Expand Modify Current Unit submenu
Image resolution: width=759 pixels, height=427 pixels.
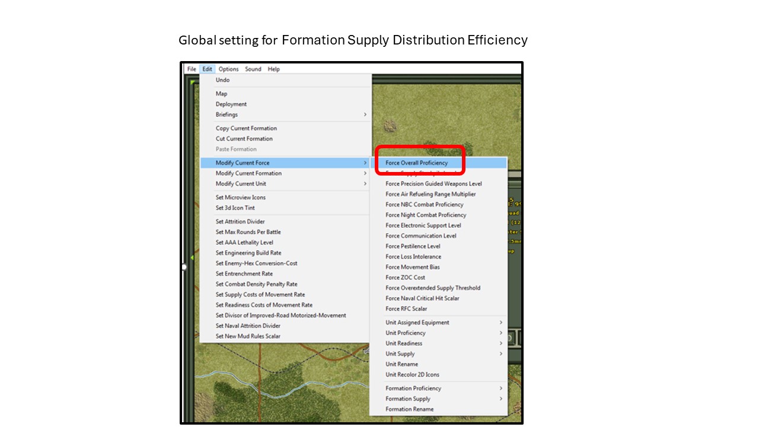click(286, 184)
